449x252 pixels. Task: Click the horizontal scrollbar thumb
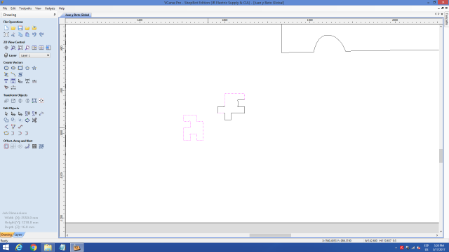tap(270, 235)
